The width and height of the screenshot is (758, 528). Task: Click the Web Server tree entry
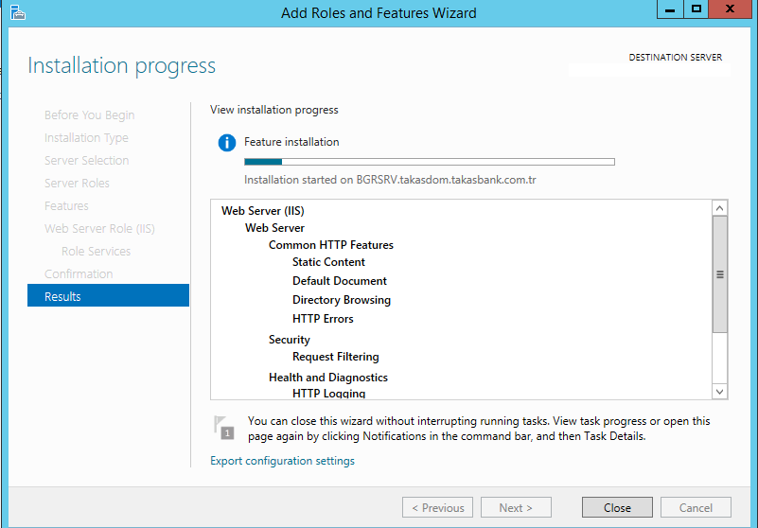click(274, 228)
